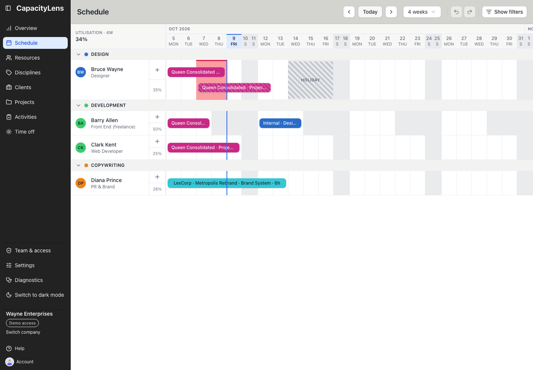The width and height of the screenshot is (533, 370).
Task: Navigate to Projects section
Action: pos(35,102)
